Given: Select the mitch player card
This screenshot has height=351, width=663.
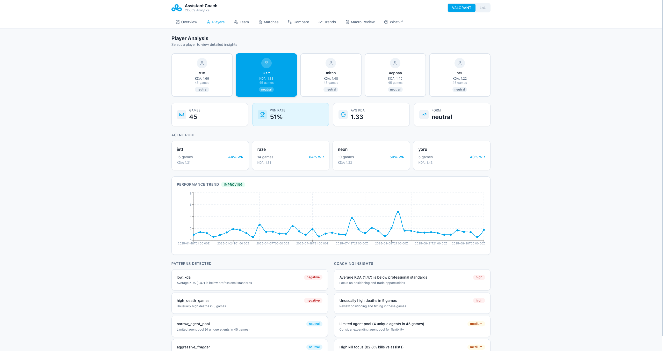Looking at the screenshot, I should [x=330, y=75].
